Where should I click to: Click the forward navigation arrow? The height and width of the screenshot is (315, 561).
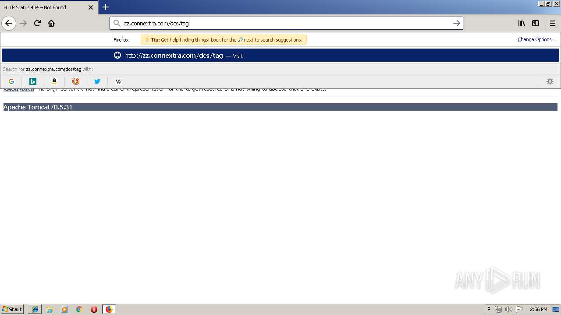[x=24, y=23]
